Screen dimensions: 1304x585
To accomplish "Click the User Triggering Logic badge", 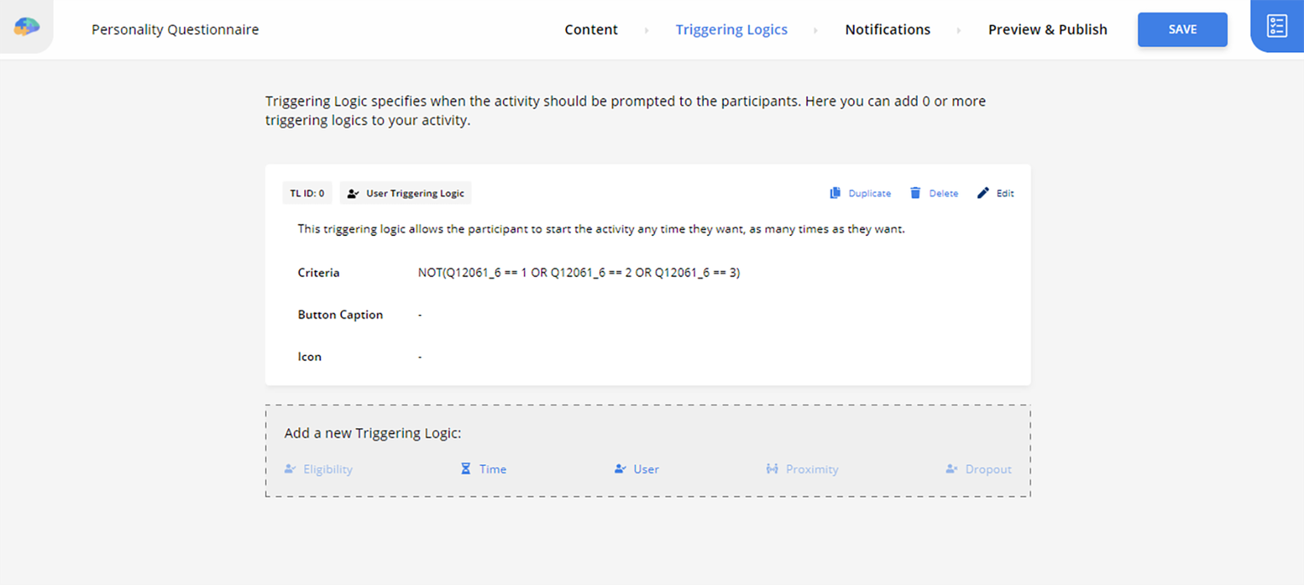I will click(406, 193).
